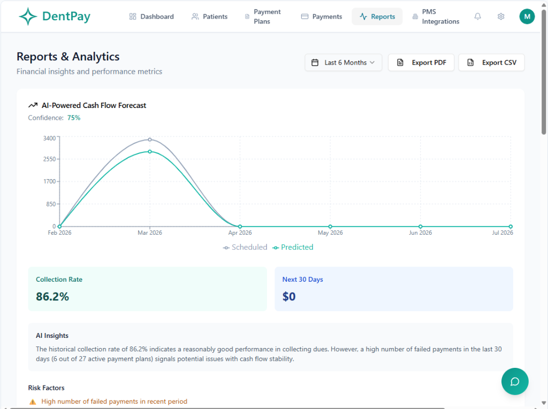This screenshot has height=409, width=548.
Task: Click the Export PDF file icon
Action: [400, 63]
